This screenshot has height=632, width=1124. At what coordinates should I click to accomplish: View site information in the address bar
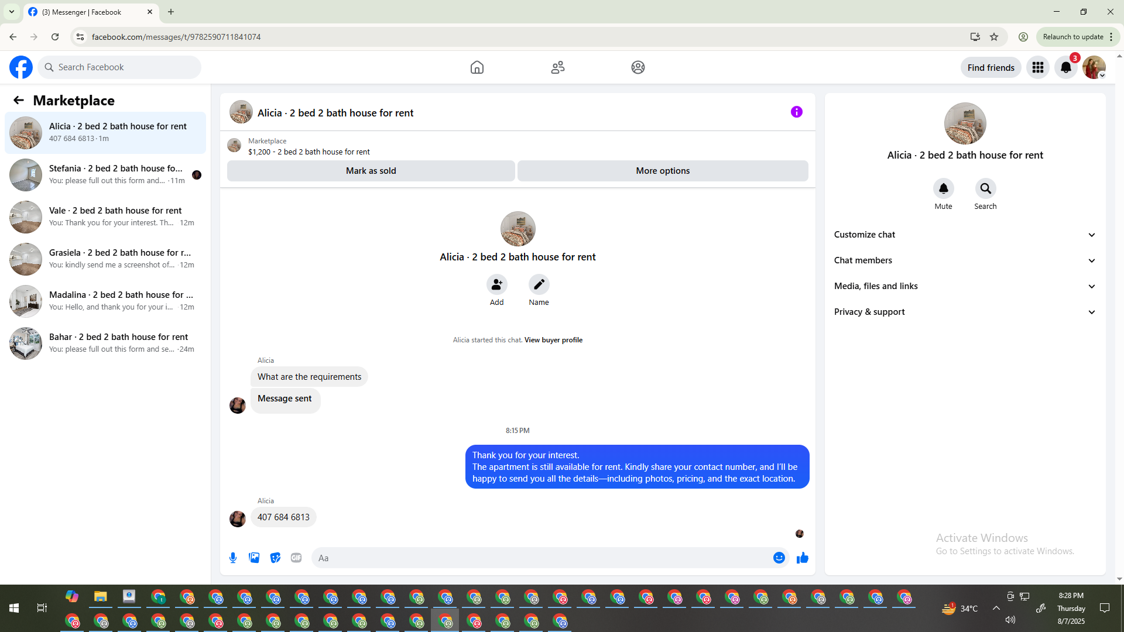[x=80, y=37]
